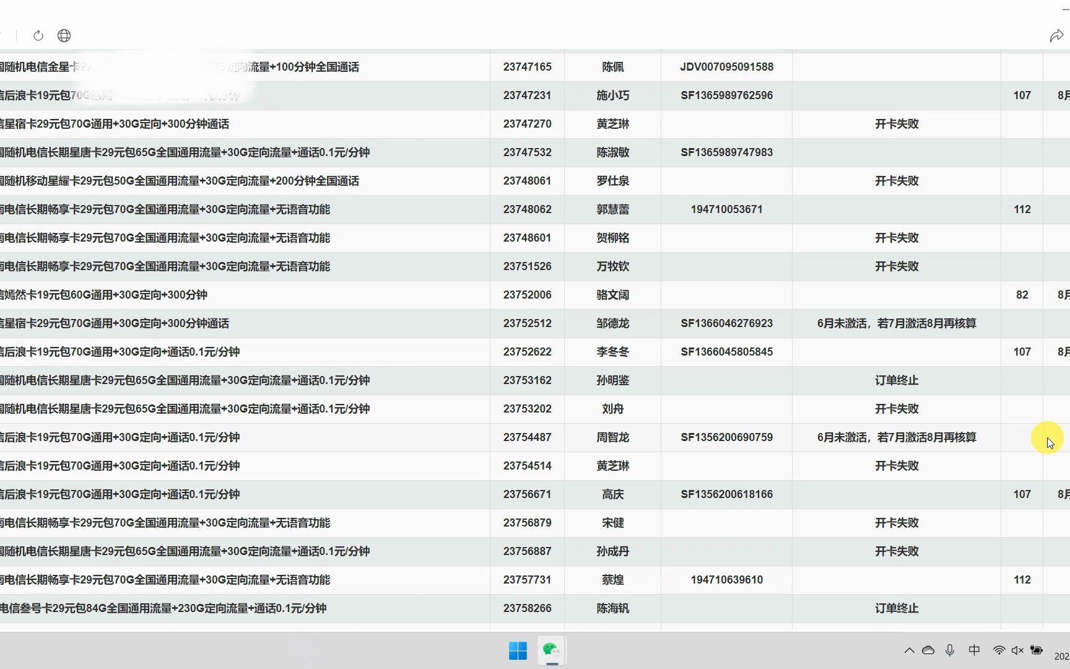Show hidden system tray icons
Viewport: 1070px width, 669px height.
pyautogui.click(x=909, y=650)
